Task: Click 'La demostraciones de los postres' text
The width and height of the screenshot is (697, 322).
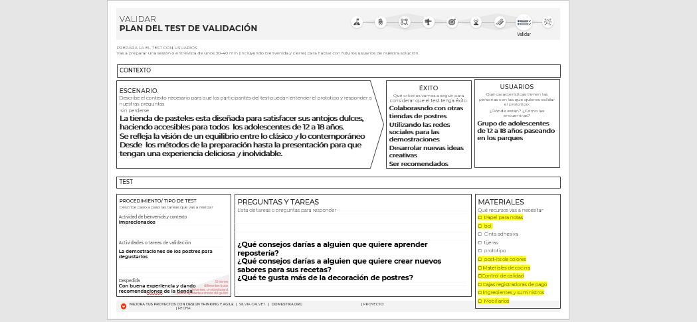Action: (x=165, y=254)
